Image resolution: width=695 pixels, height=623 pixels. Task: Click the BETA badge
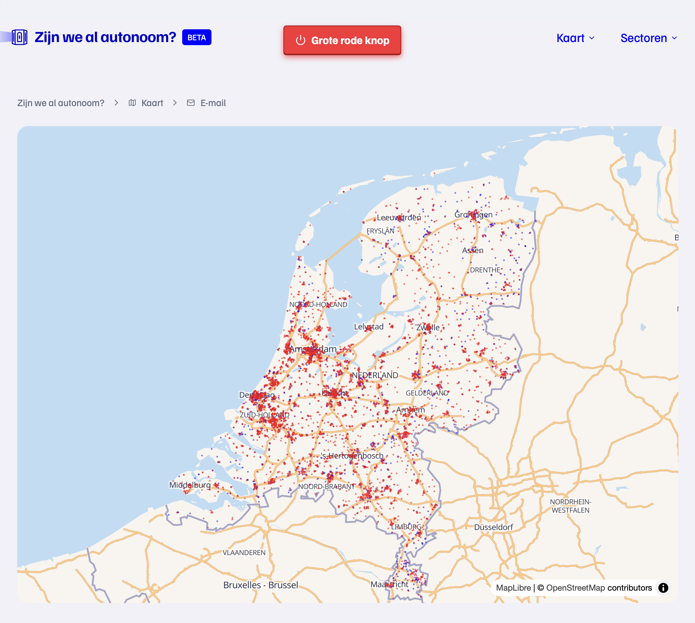tap(197, 37)
